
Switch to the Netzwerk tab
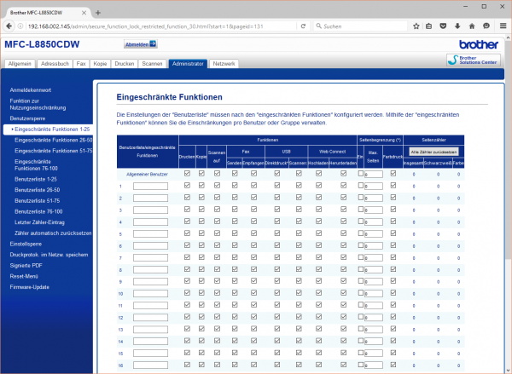(x=224, y=64)
